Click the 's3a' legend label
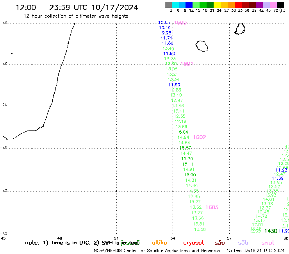This screenshot has width=289, height=254. coord(219,243)
